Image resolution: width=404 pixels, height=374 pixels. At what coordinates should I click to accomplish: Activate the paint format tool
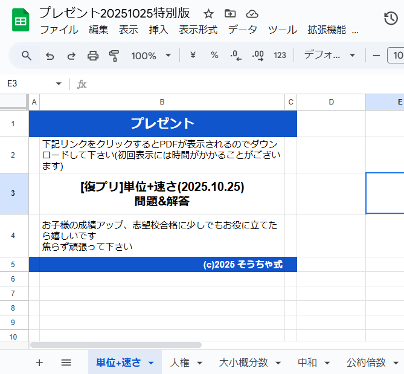114,56
